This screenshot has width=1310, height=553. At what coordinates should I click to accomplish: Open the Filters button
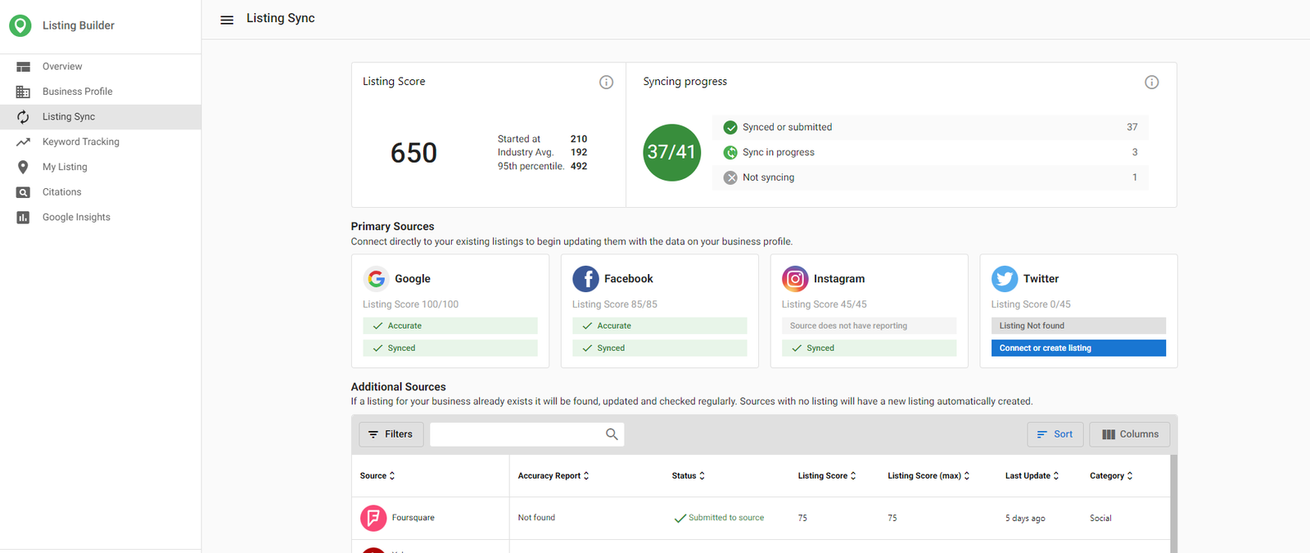(391, 434)
